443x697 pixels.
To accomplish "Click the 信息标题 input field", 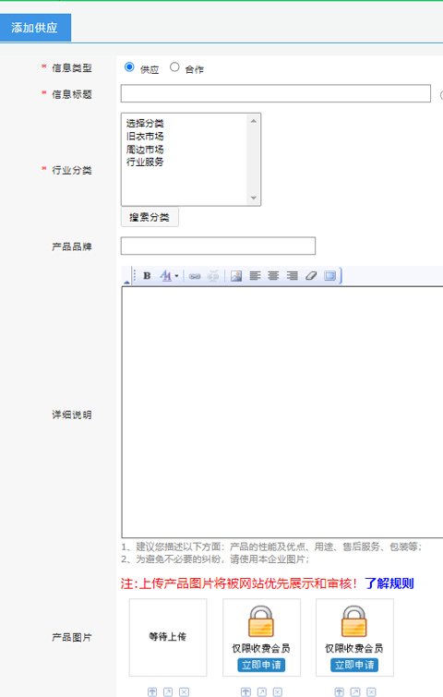I will click(x=275, y=93).
